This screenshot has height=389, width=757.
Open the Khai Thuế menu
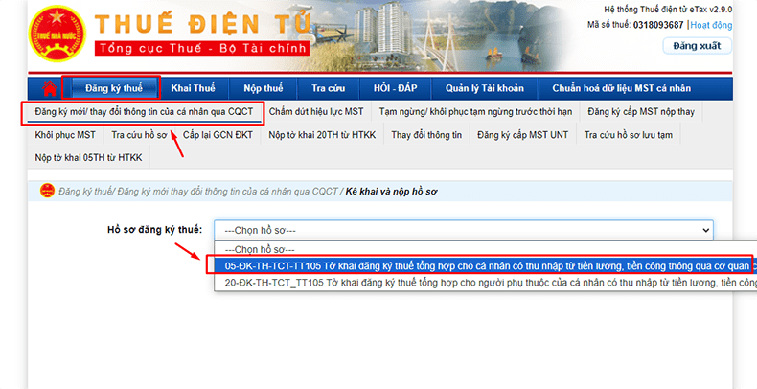(x=193, y=89)
